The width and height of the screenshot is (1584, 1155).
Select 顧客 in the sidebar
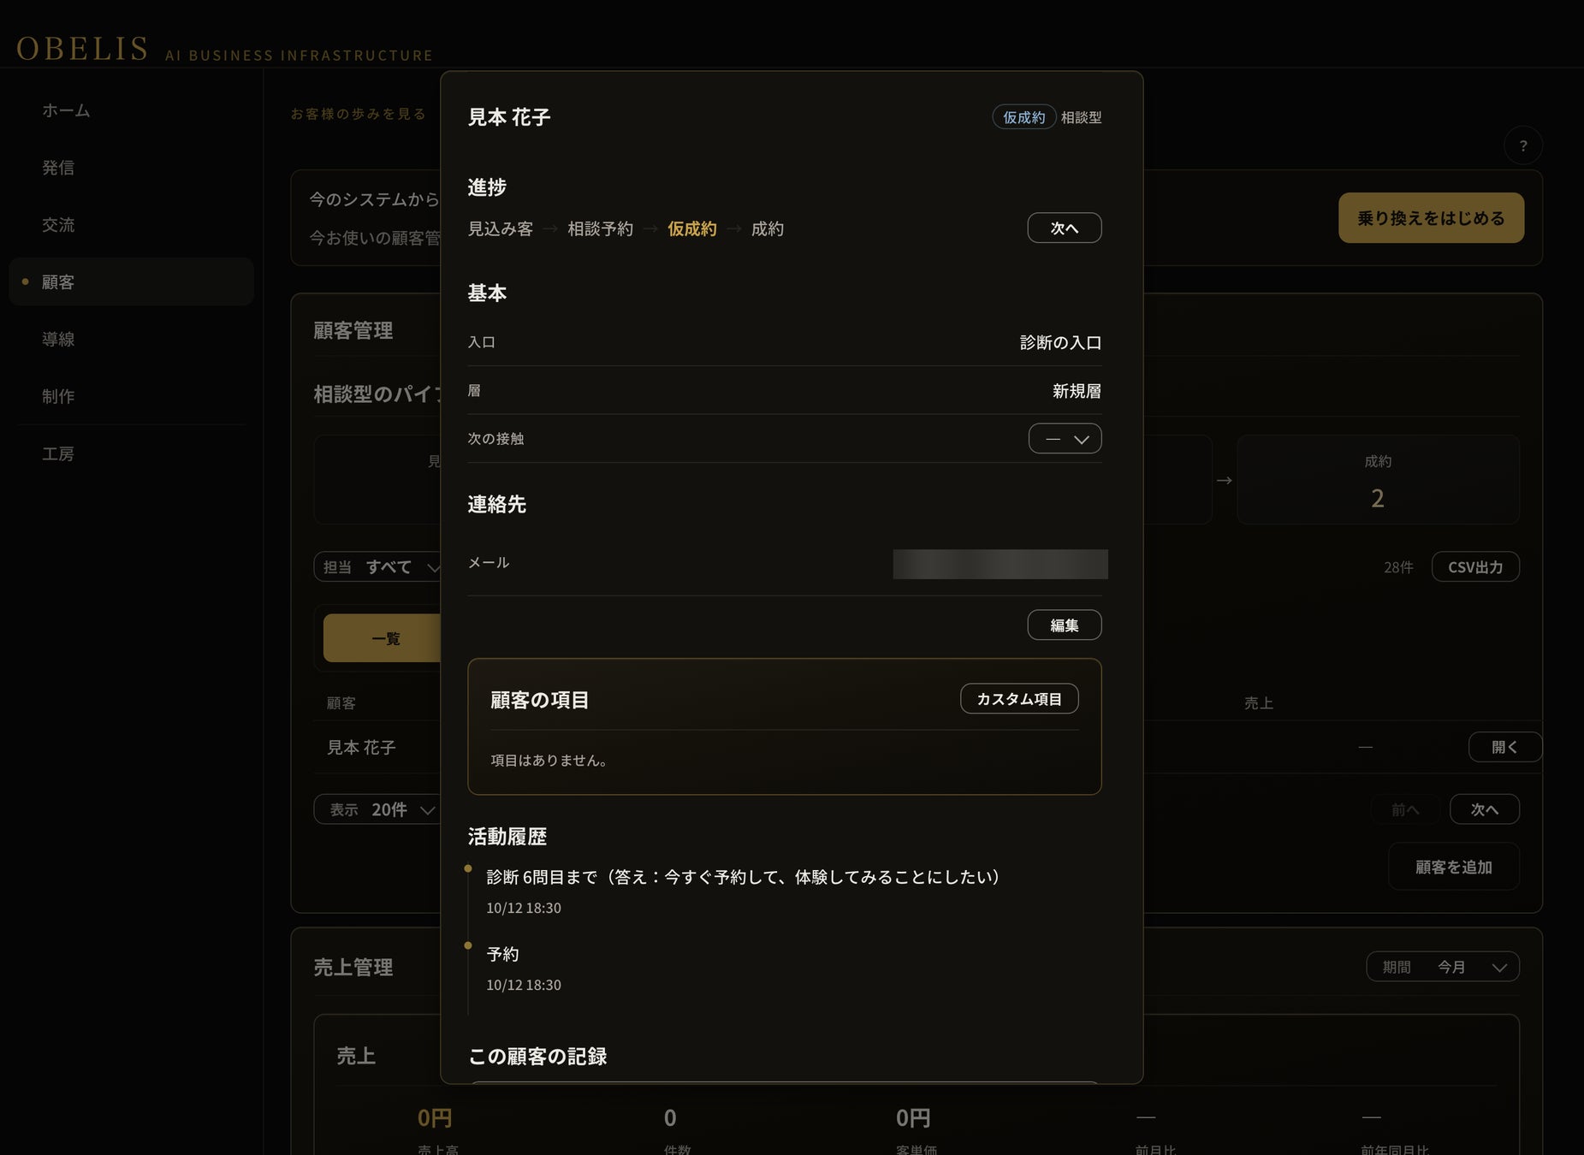(x=131, y=281)
